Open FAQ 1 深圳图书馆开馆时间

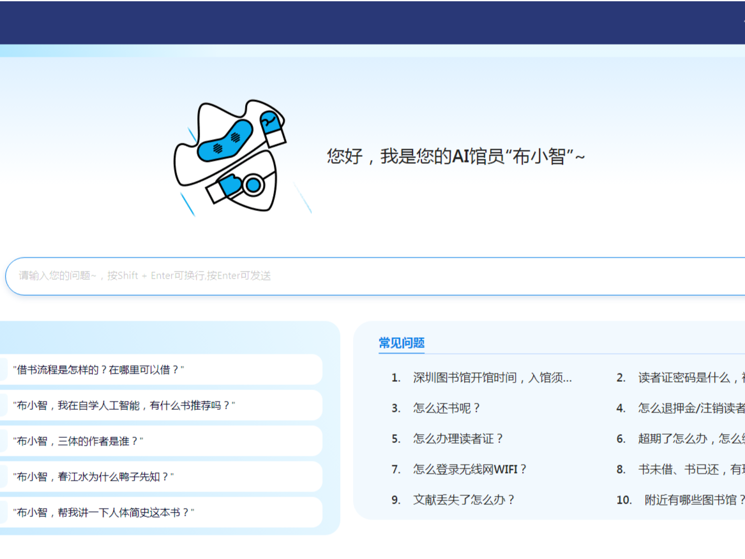492,378
